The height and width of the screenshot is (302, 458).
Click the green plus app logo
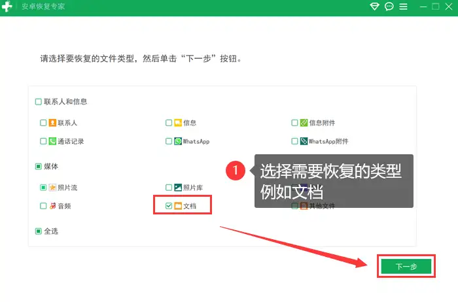(x=7, y=6)
